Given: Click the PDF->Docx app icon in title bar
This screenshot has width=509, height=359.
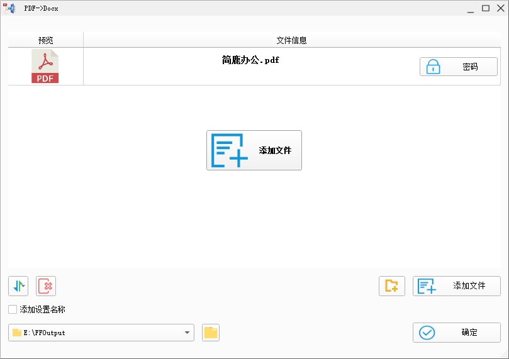Looking at the screenshot, I should coord(9,8).
